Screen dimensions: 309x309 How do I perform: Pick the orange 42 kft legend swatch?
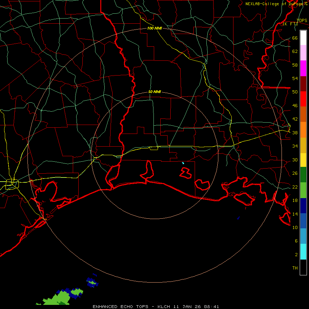pos(303,130)
